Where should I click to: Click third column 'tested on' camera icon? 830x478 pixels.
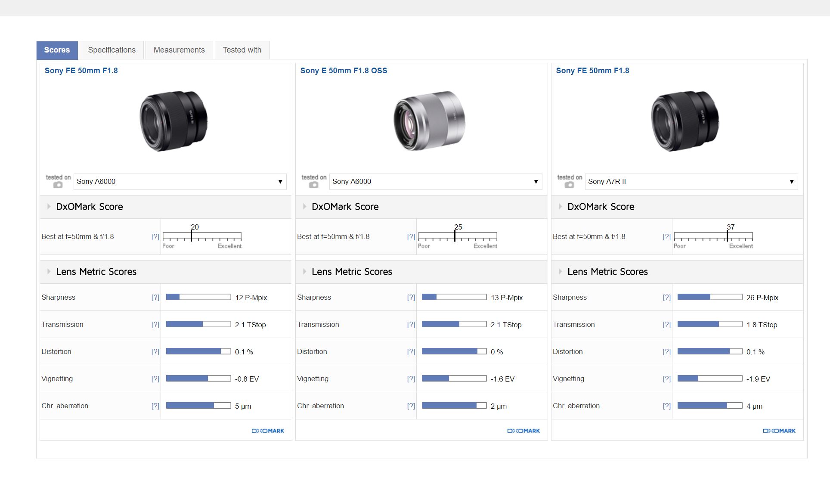(570, 185)
